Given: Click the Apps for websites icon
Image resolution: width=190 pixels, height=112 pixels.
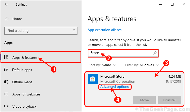Looking at the screenshot, I should click(6, 94).
